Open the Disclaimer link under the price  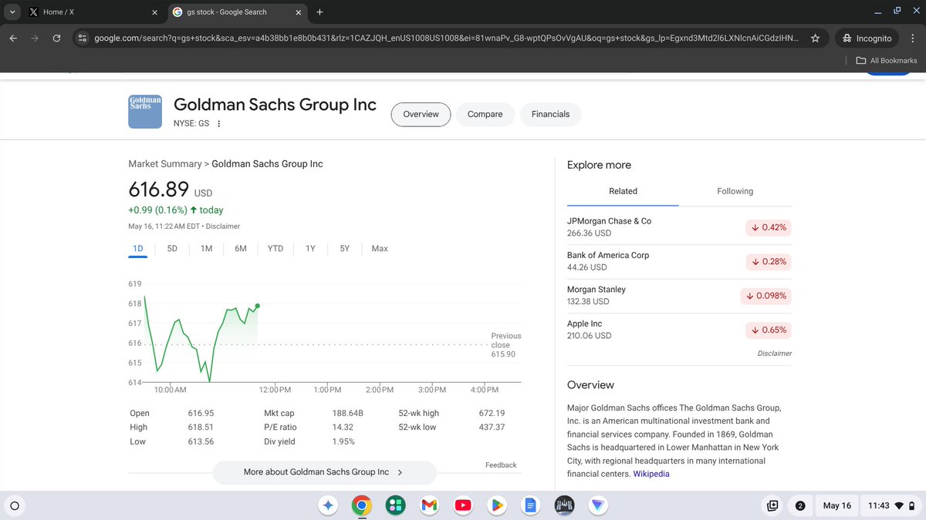pos(223,226)
